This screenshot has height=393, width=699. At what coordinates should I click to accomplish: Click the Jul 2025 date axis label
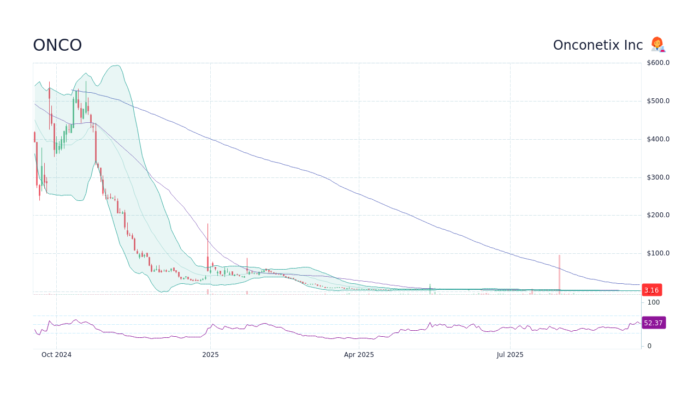[x=510, y=354]
